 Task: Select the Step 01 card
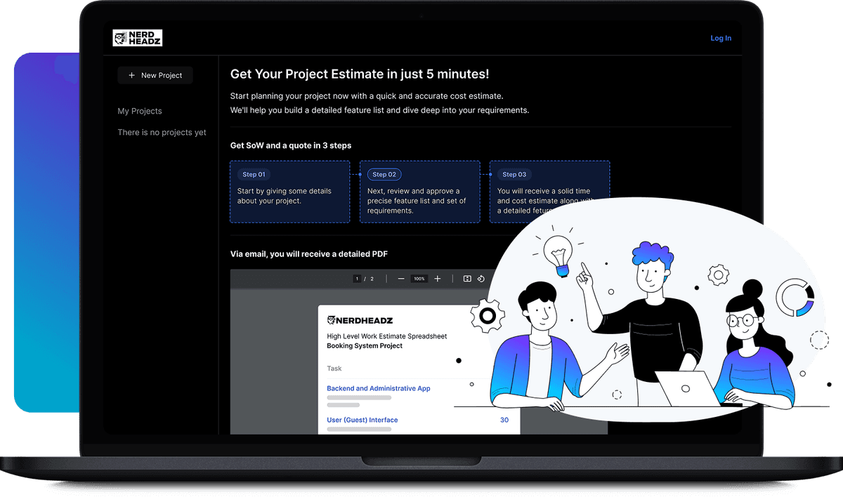(289, 192)
